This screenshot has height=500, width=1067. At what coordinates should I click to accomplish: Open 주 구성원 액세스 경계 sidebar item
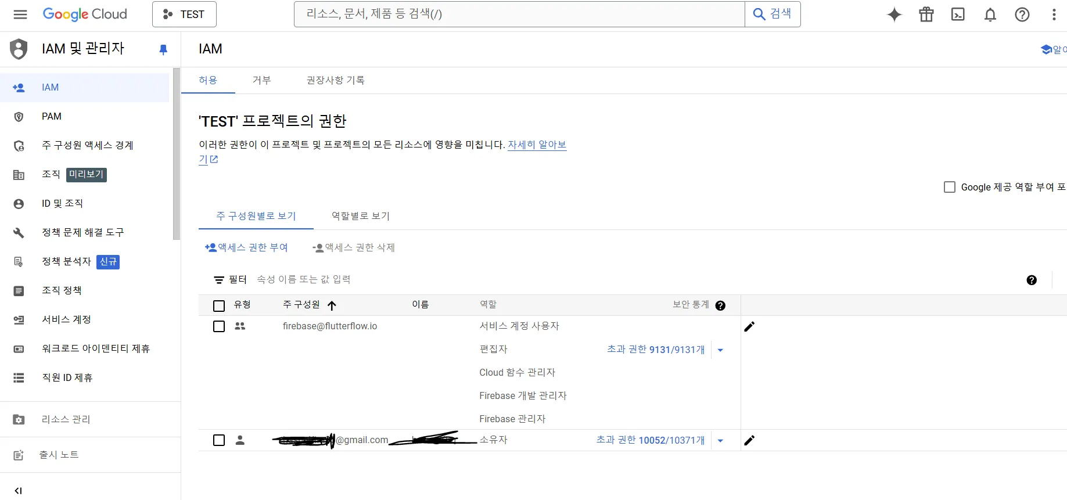pos(85,146)
